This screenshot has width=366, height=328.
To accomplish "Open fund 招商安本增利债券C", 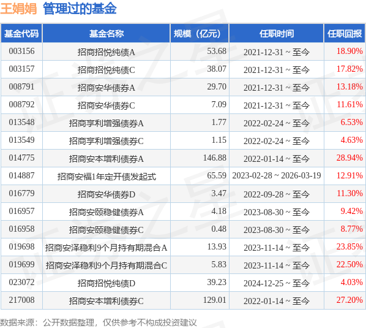I will 106,301.
